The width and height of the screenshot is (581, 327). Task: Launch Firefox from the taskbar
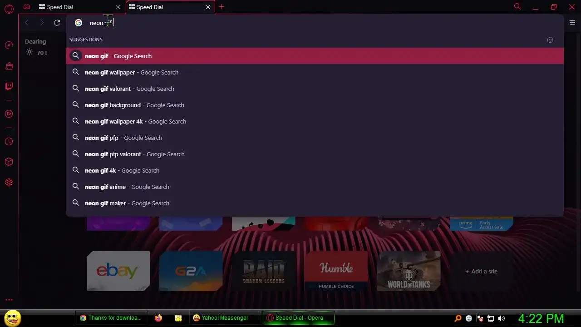[x=158, y=318]
